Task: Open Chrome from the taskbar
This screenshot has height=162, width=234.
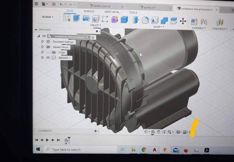Action: tap(144, 150)
